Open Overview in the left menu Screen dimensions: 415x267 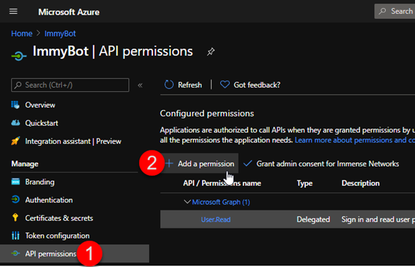tap(40, 105)
